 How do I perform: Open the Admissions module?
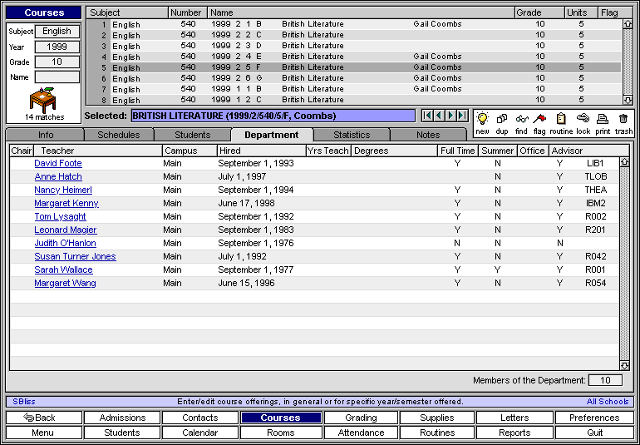point(122,418)
